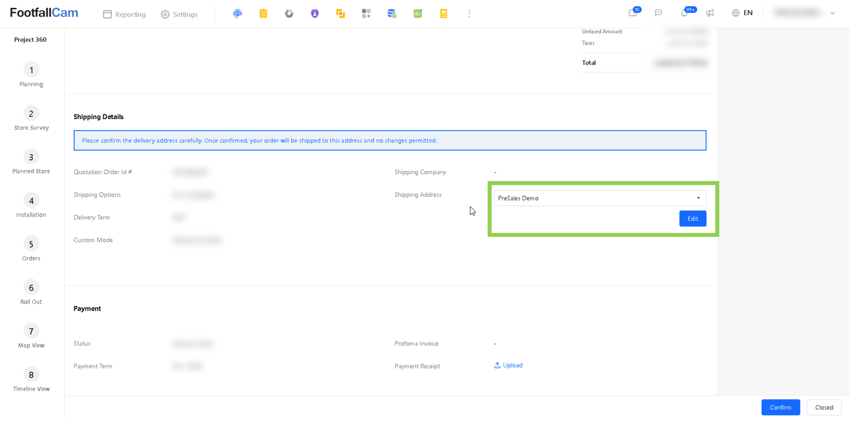The image size is (850, 421).
Task: Go to step 2 Store Survey
Action: [x=31, y=118]
